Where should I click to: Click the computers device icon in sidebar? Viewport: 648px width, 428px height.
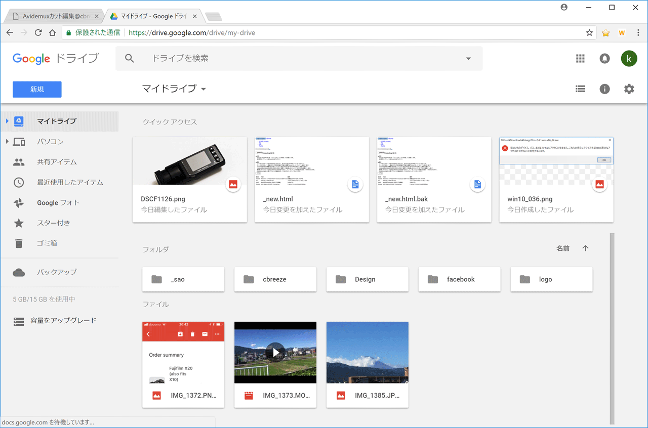click(19, 142)
